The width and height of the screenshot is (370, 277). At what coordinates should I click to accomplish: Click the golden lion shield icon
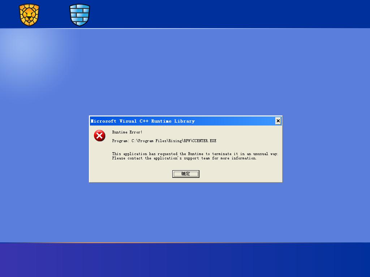point(29,15)
